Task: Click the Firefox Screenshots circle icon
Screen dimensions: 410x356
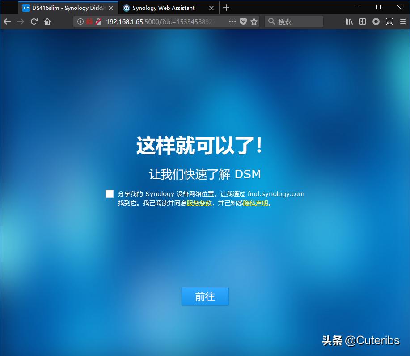Action: pos(376,21)
